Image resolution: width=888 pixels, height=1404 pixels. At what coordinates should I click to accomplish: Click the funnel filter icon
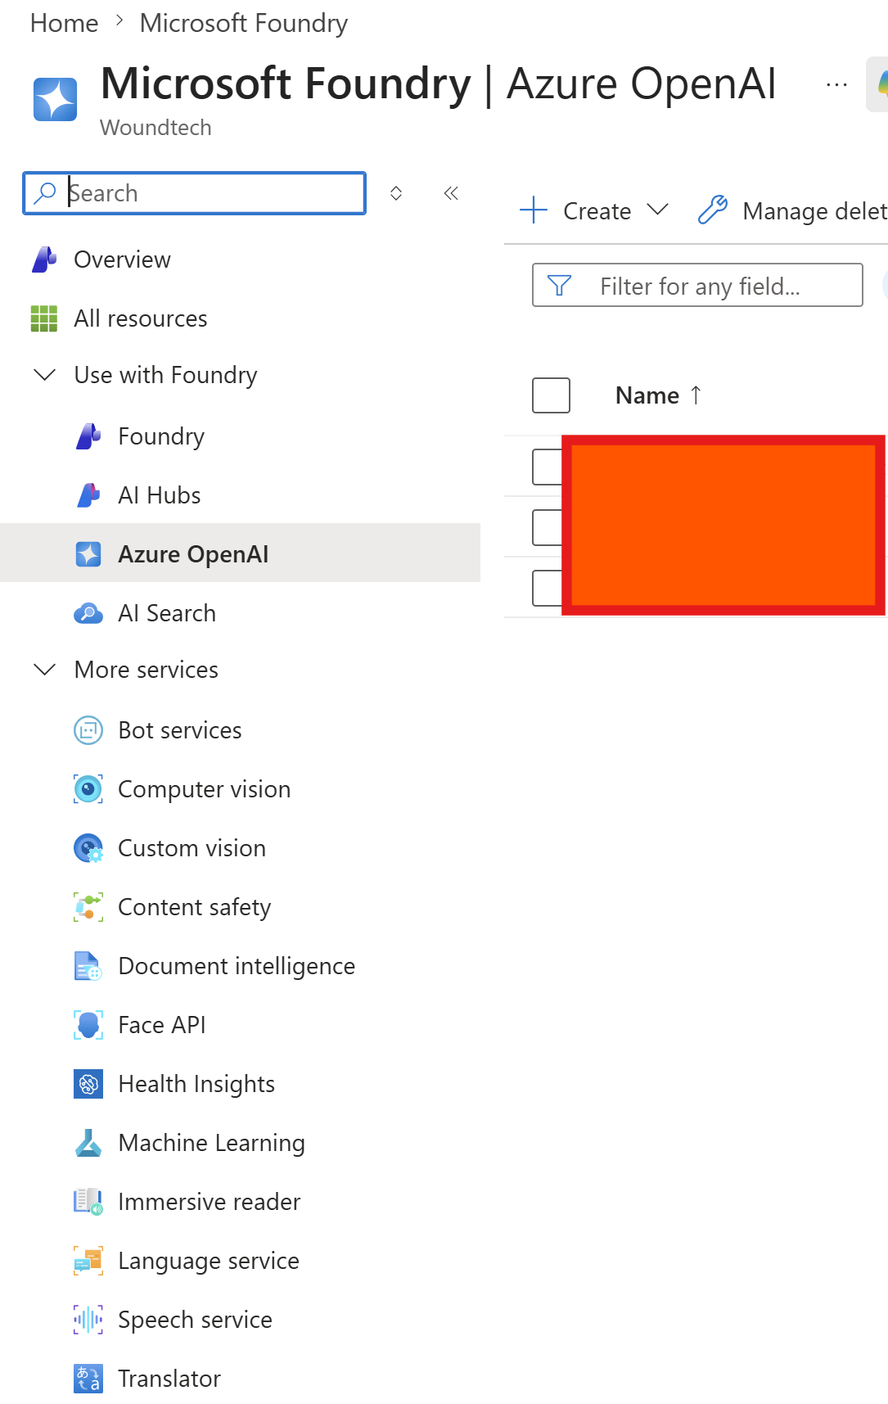coord(559,285)
